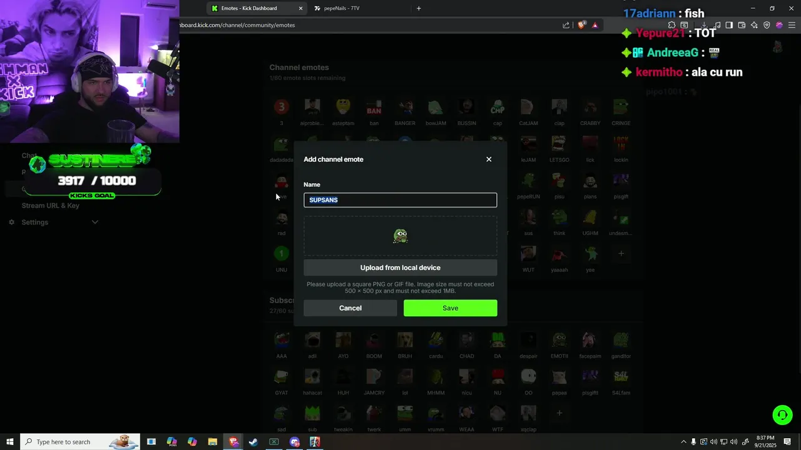Image resolution: width=801 pixels, height=450 pixels.
Task: Open the browser downloads icon
Action: click(x=704, y=25)
